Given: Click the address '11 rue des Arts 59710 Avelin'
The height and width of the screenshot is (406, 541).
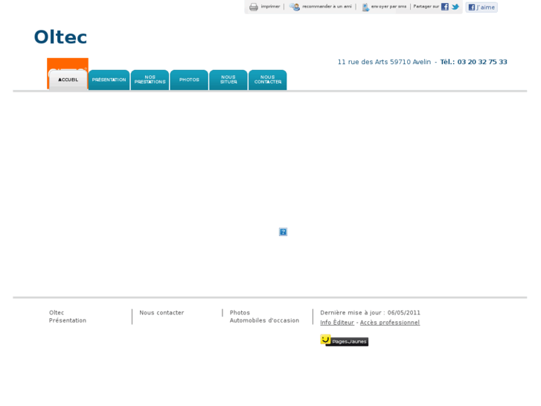Looking at the screenshot, I should pyautogui.click(x=384, y=62).
